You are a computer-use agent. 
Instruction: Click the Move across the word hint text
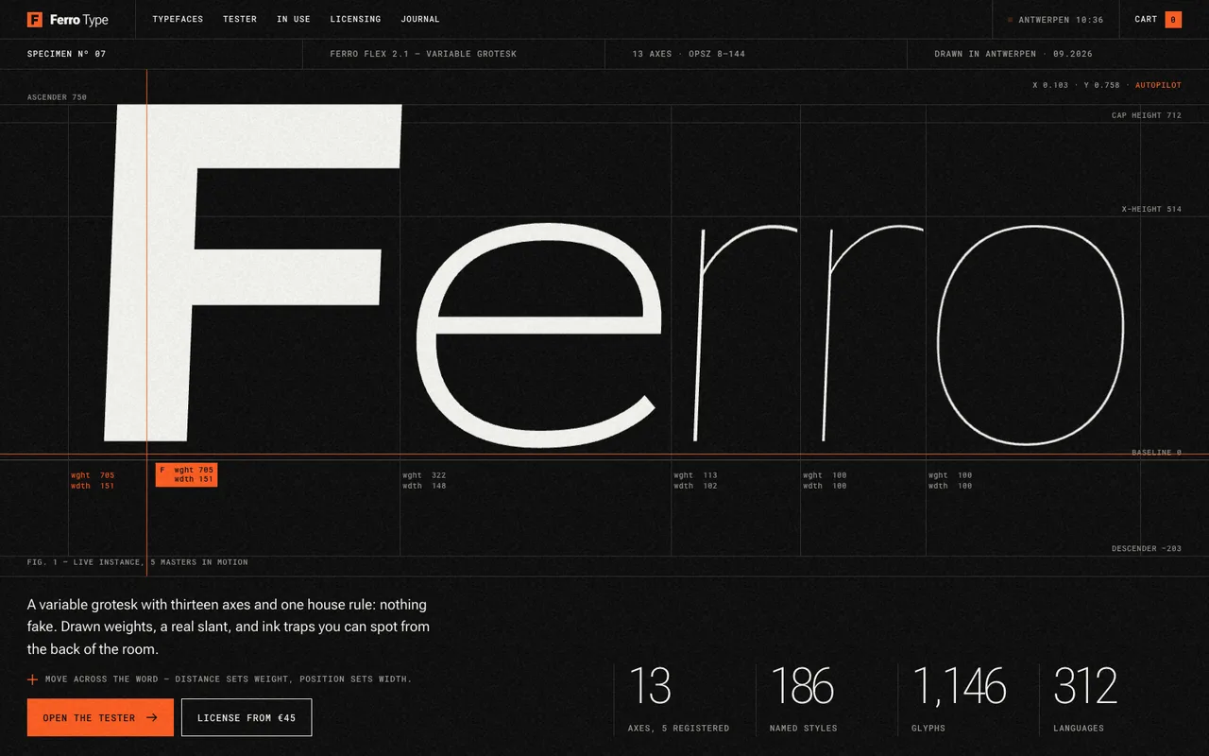tap(229, 679)
